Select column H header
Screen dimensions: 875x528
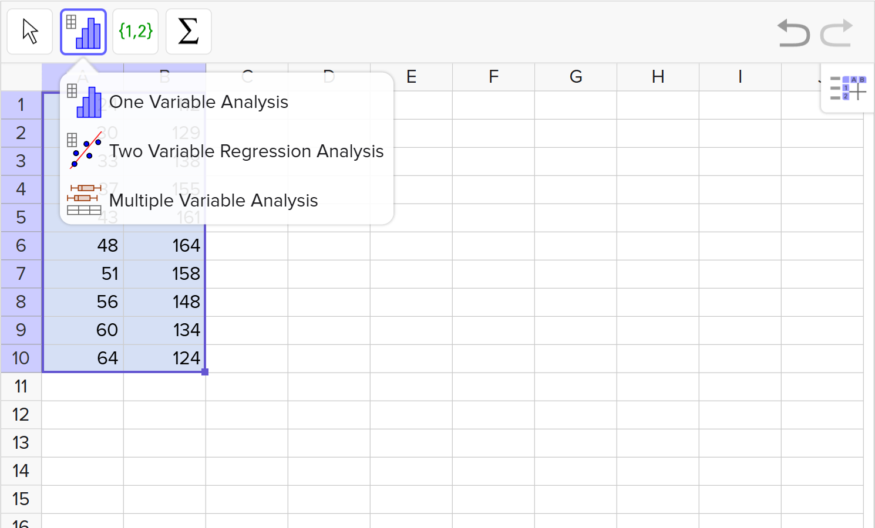coord(658,77)
